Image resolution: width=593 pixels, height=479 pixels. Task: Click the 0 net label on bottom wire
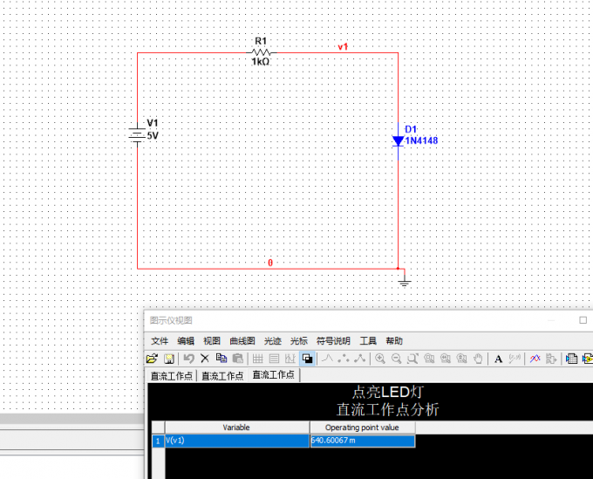(270, 263)
